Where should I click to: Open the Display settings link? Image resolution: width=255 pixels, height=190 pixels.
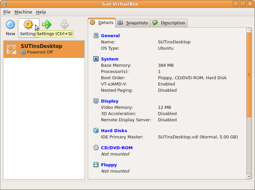[x=109, y=101]
